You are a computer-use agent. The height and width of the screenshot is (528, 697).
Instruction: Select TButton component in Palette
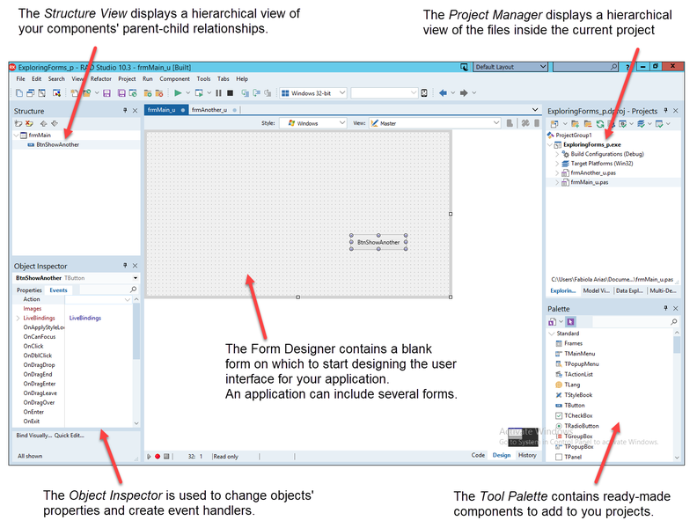pyautogui.click(x=570, y=406)
